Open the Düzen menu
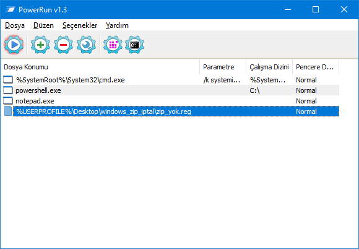Viewport: 359px width, 249px height. coord(43,25)
